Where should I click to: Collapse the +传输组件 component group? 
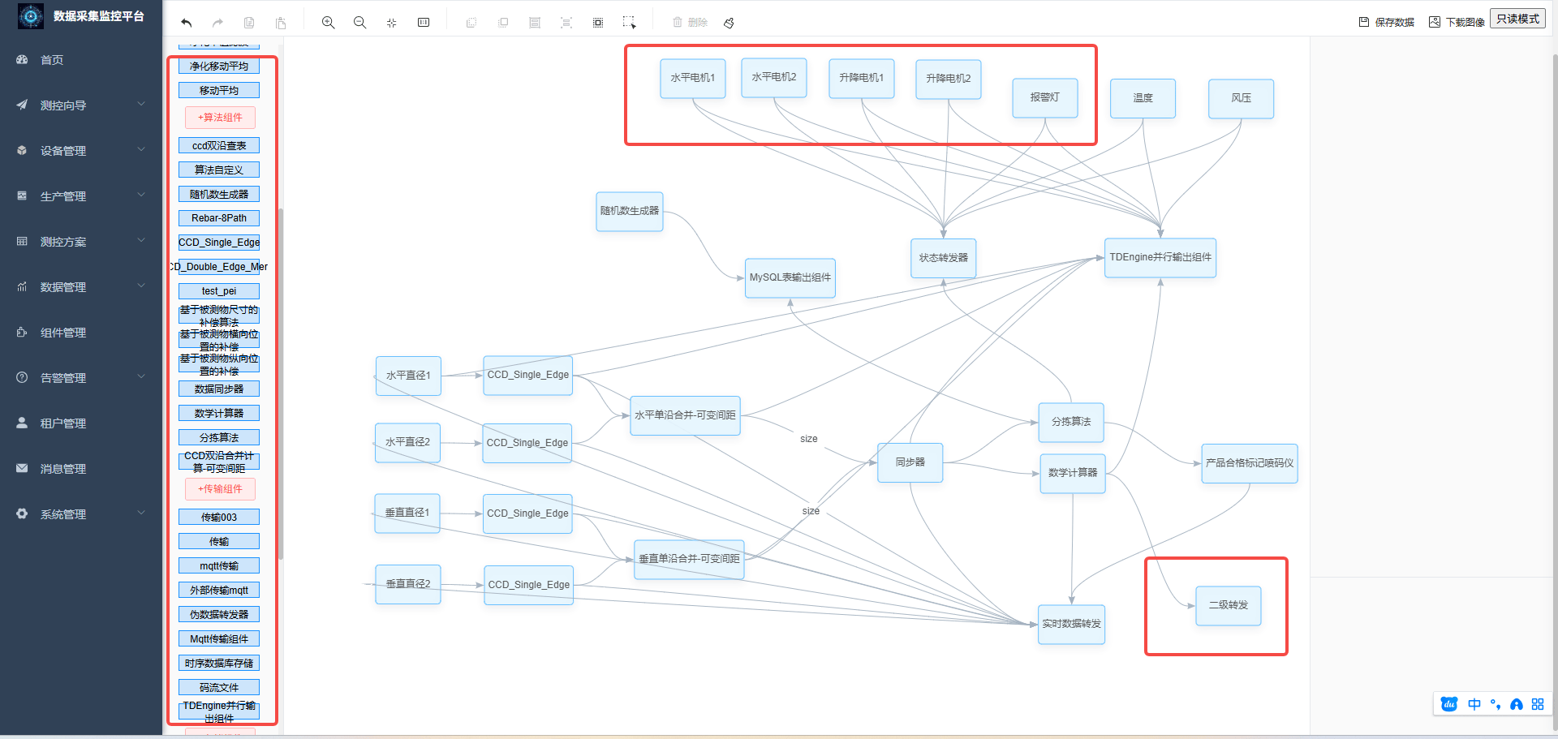(x=220, y=489)
